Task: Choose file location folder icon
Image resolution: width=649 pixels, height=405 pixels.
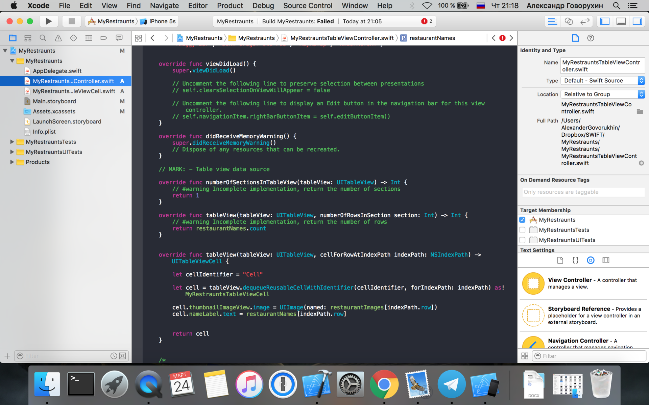Action: pyautogui.click(x=640, y=111)
